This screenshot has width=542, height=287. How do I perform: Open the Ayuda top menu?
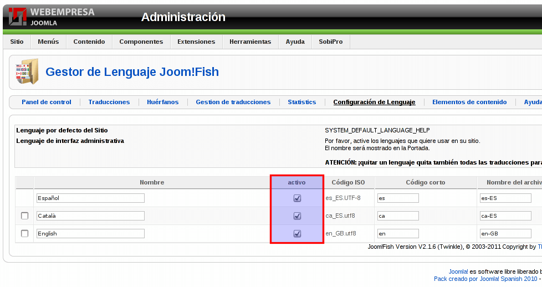(295, 42)
